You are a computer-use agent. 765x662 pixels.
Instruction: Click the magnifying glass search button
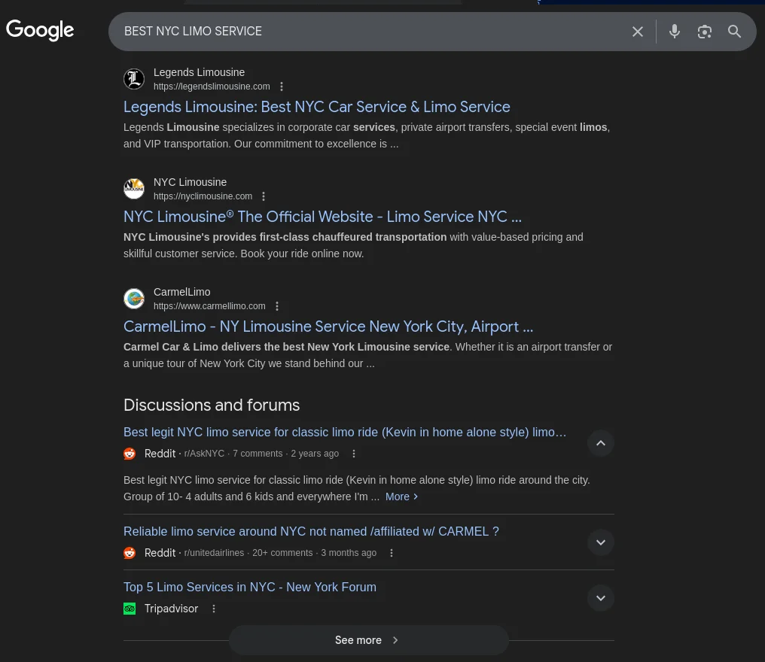pyautogui.click(x=735, y=32)
